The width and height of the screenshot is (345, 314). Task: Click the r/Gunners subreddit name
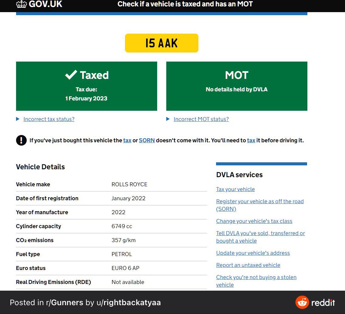65,302
